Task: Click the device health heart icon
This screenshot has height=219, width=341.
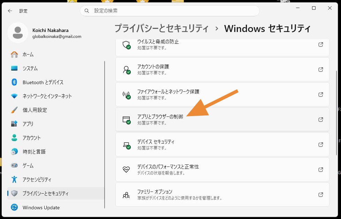Action: pyautogui.click(x=126, y=170)
